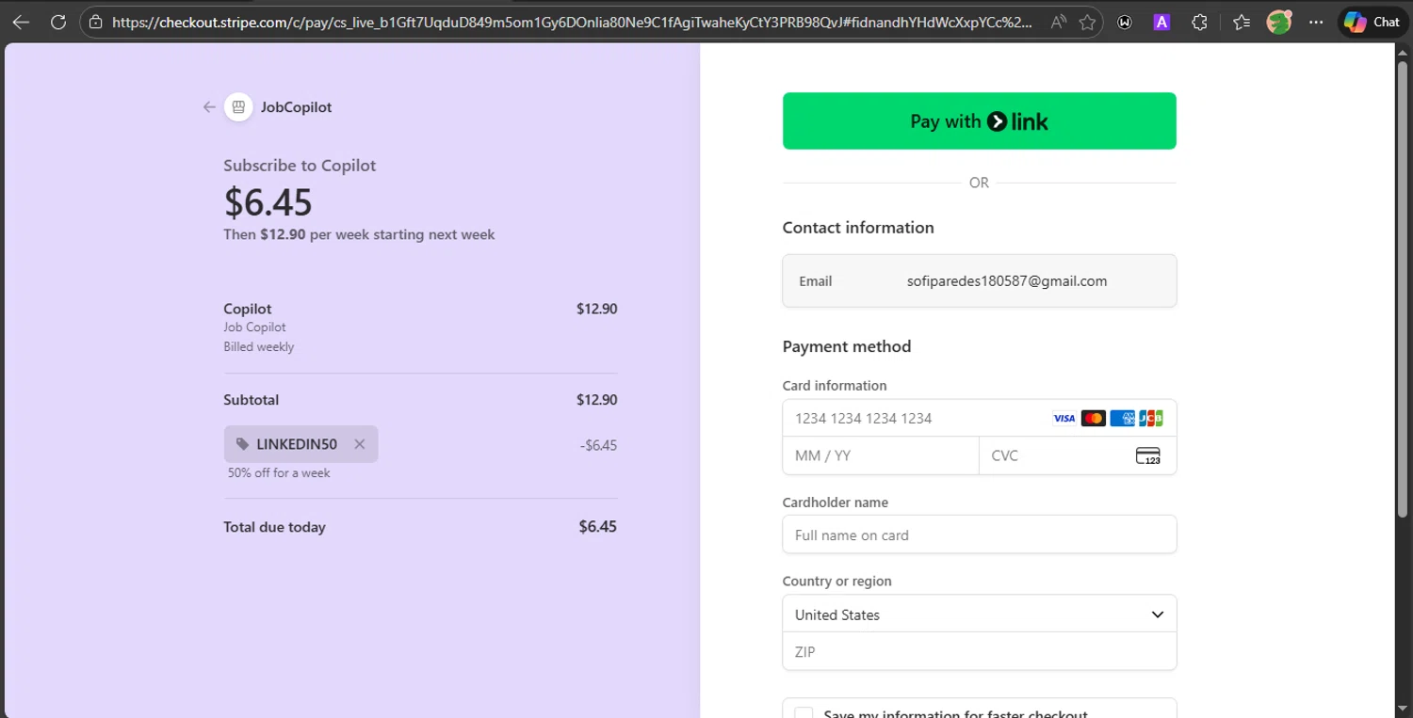Click American Express brand icon
Image resolution: width=1413 pixels, height=718 pixels.
pos(1122,418)
